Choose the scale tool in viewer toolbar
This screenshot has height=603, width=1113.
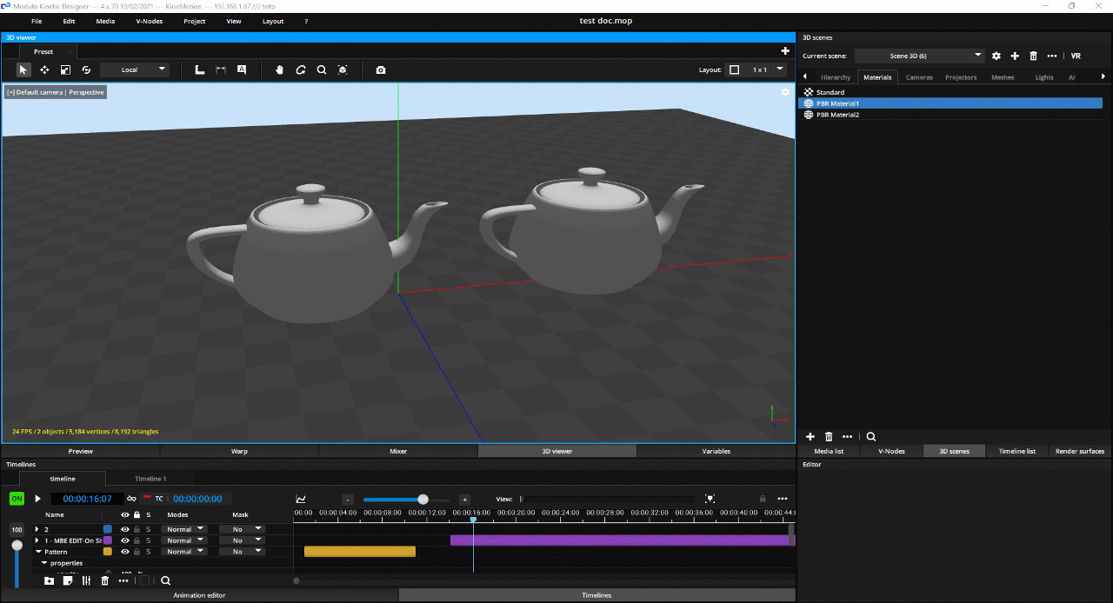(65, 70)
